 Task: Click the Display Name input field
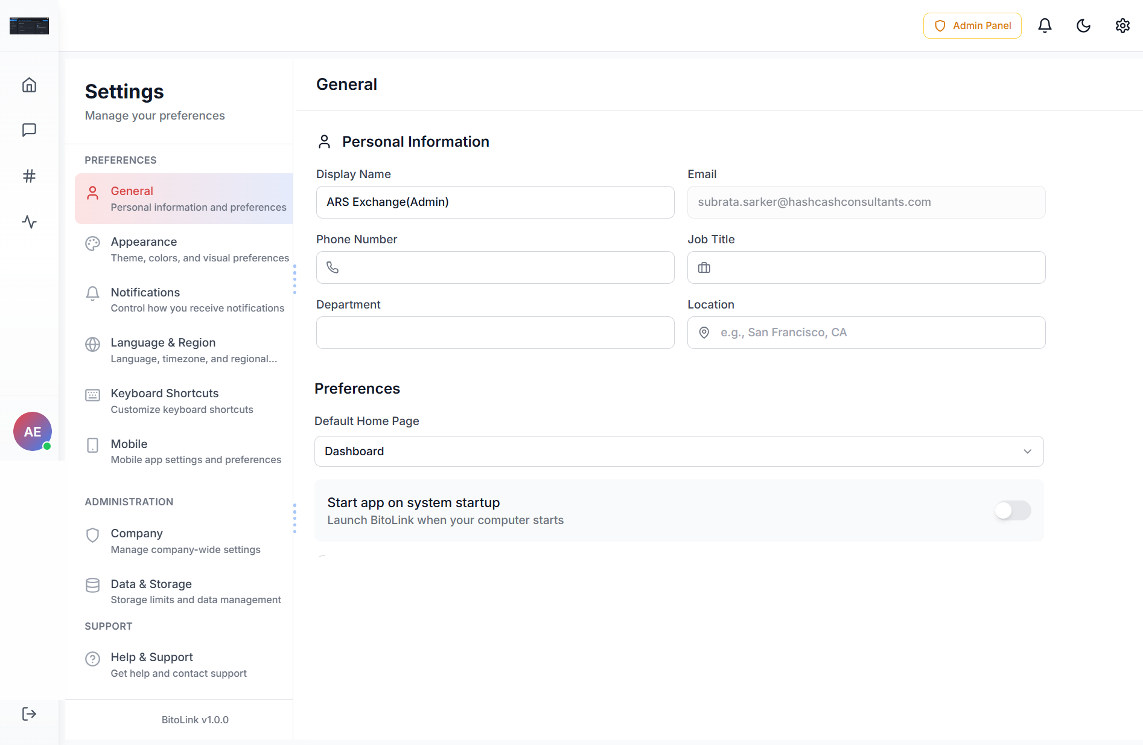[x=495, y=202]
